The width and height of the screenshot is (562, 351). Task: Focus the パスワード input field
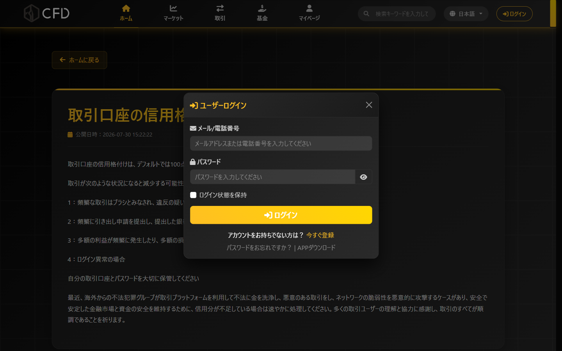272,177
